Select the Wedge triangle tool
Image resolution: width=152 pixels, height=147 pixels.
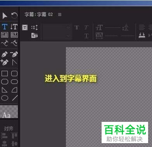[x=5, y=90]
